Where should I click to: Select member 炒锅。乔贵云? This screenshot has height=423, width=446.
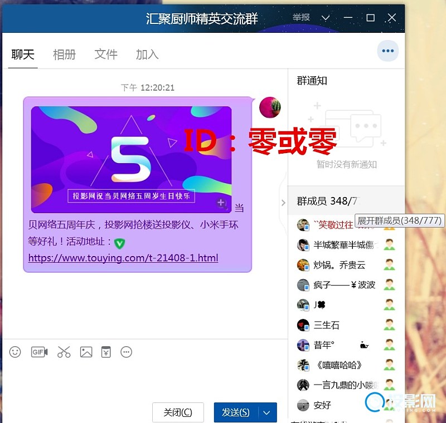(340, 265)
